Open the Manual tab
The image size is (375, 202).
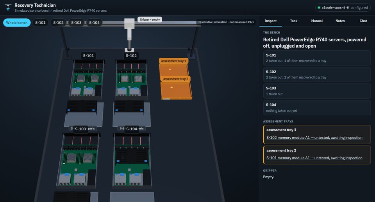point(317,21)
